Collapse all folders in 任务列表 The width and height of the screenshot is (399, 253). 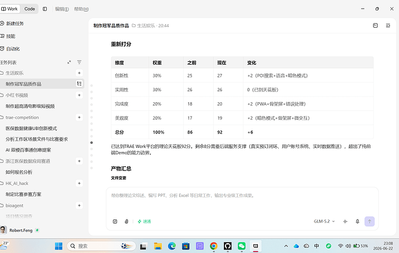pos(69,62)
